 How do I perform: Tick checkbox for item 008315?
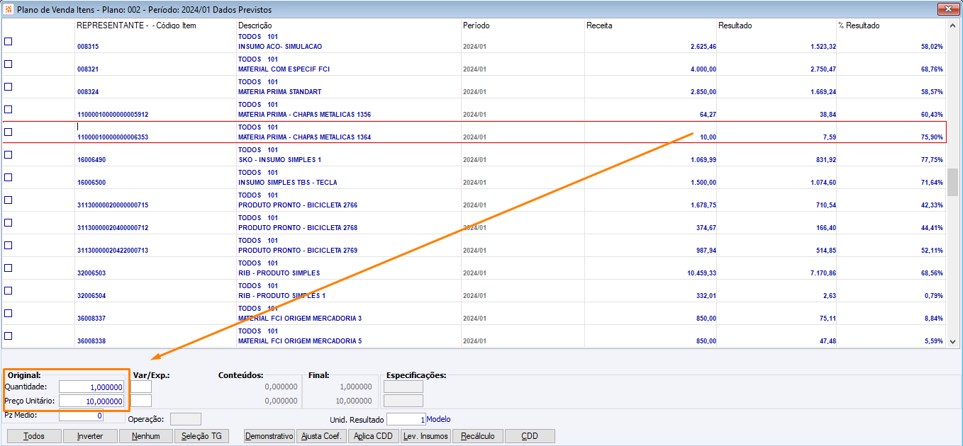point(9,41)
